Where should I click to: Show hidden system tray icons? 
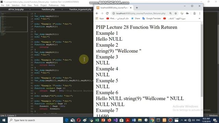pyautogui.click(x=182, y=120)
